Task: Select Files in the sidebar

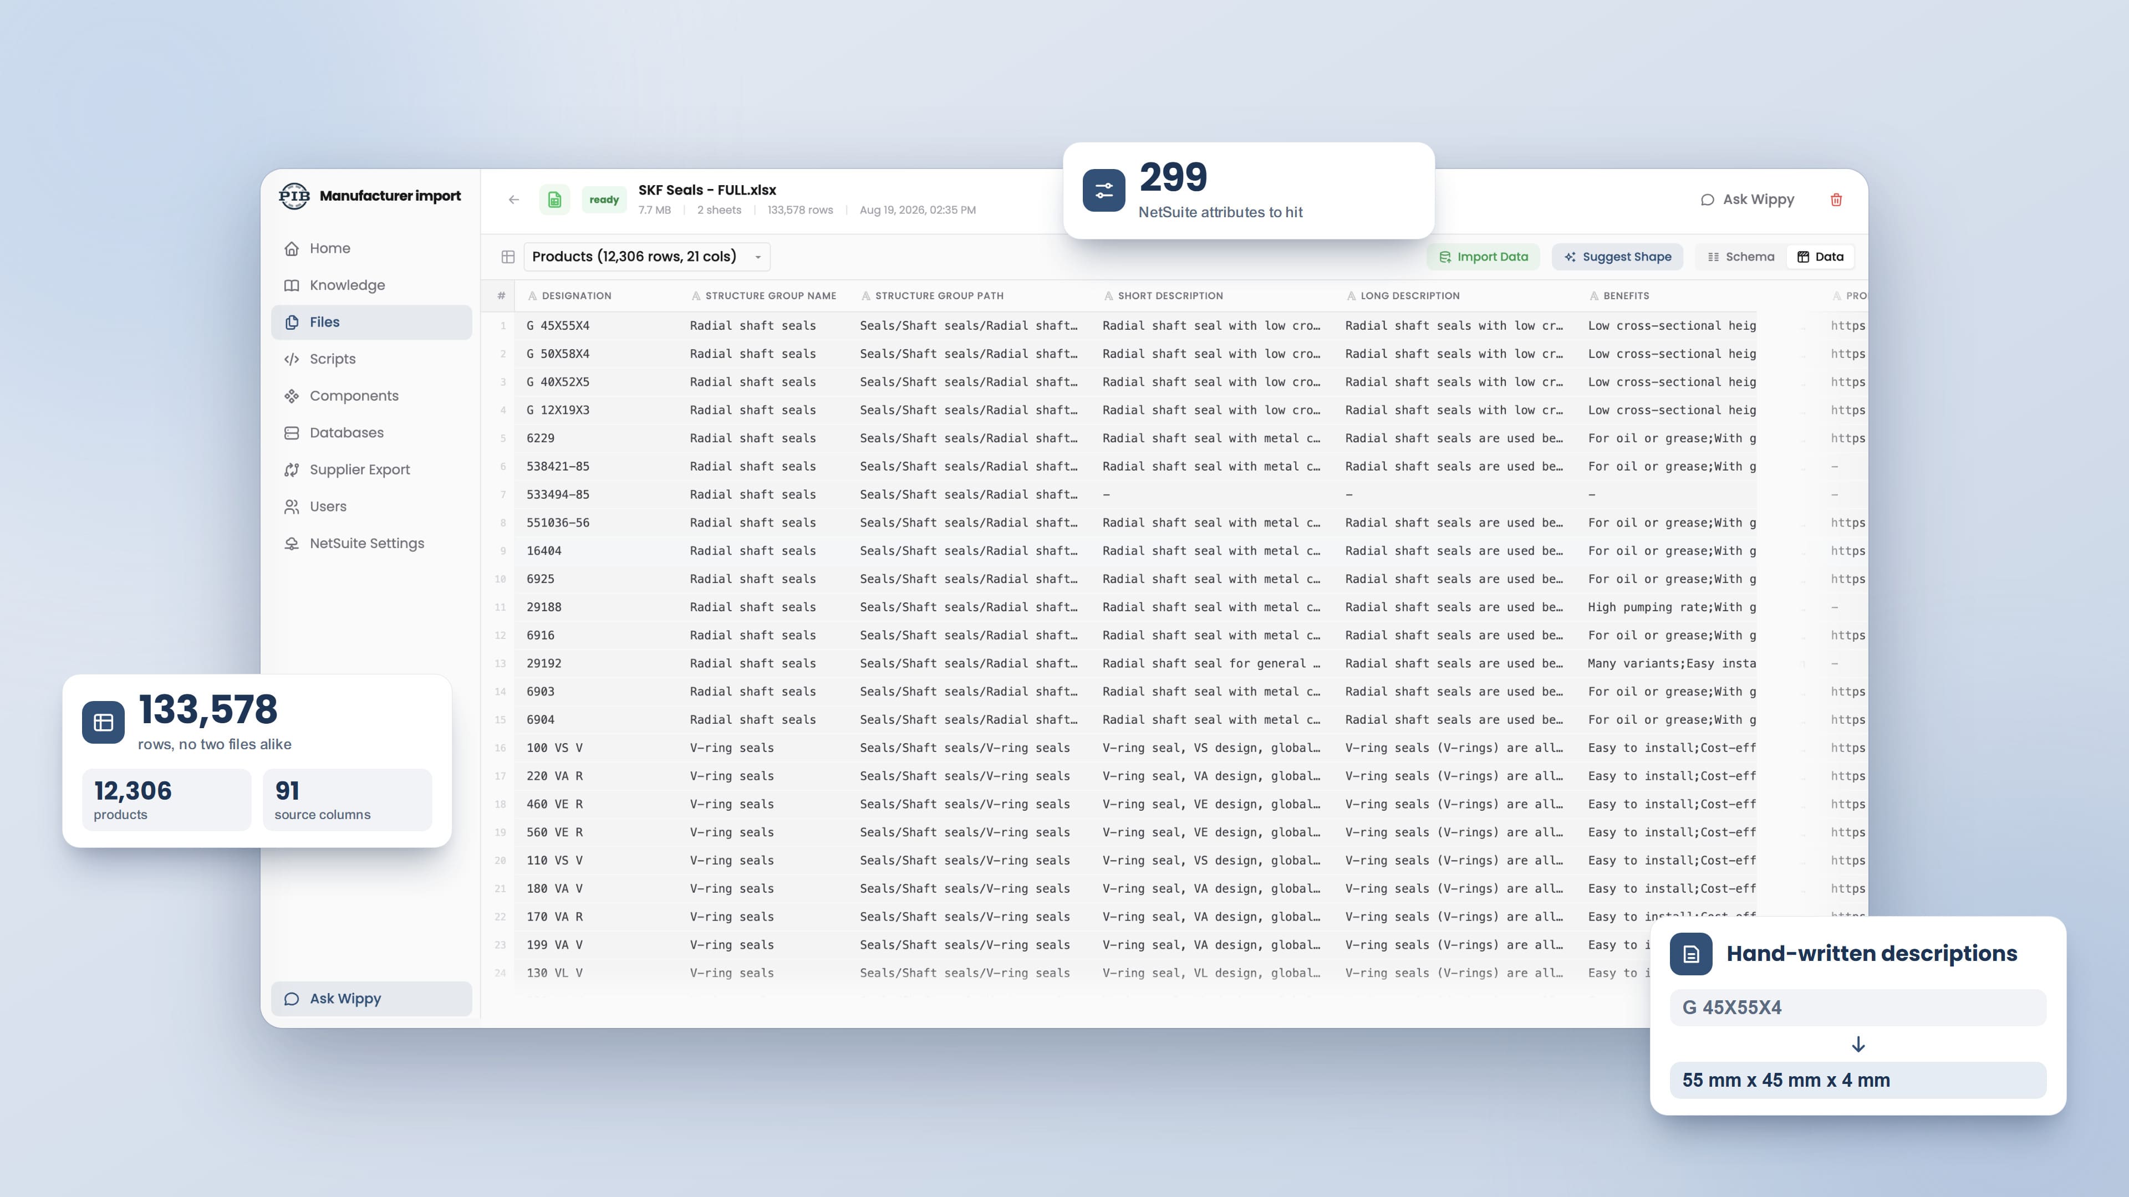Action: coord(371,322)
